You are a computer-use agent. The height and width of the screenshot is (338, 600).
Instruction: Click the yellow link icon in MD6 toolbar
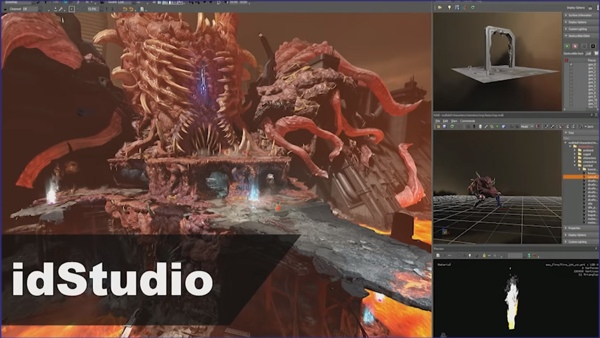pyautogui.click(x=491, y=127)
